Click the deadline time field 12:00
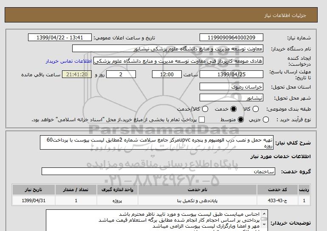The height and width of the screenshot is (231, 327). pyautogui.click(x=167, y=75)
